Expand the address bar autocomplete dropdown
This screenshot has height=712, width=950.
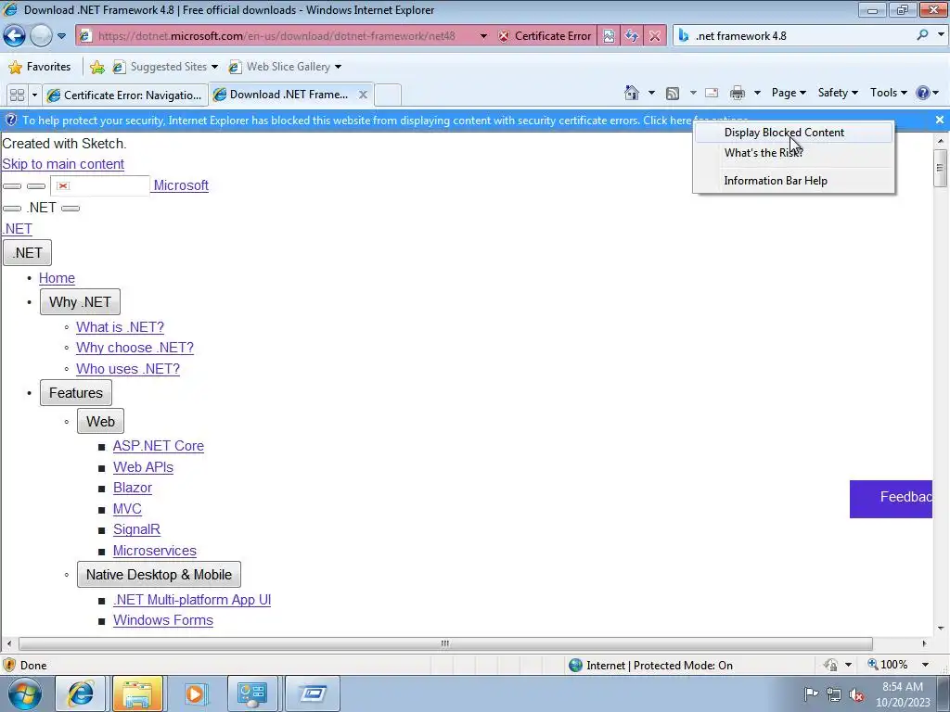(483, 36)
